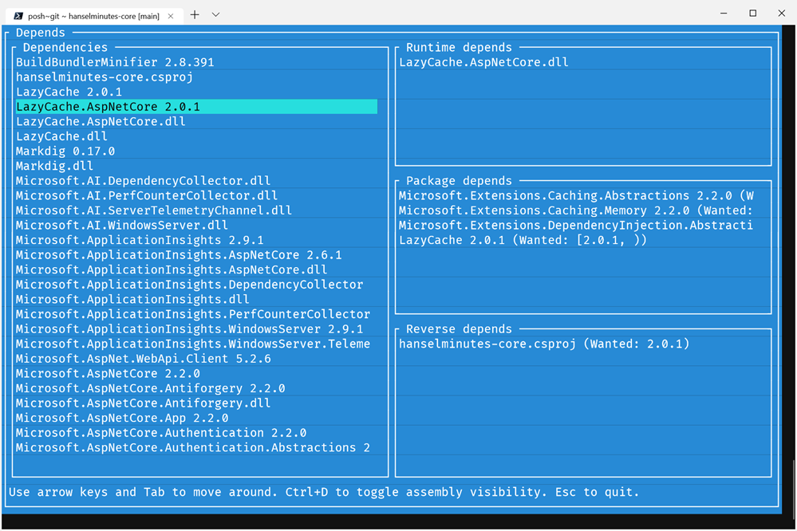Click the PowerShell icon in the tab

(x=18, y=16)
